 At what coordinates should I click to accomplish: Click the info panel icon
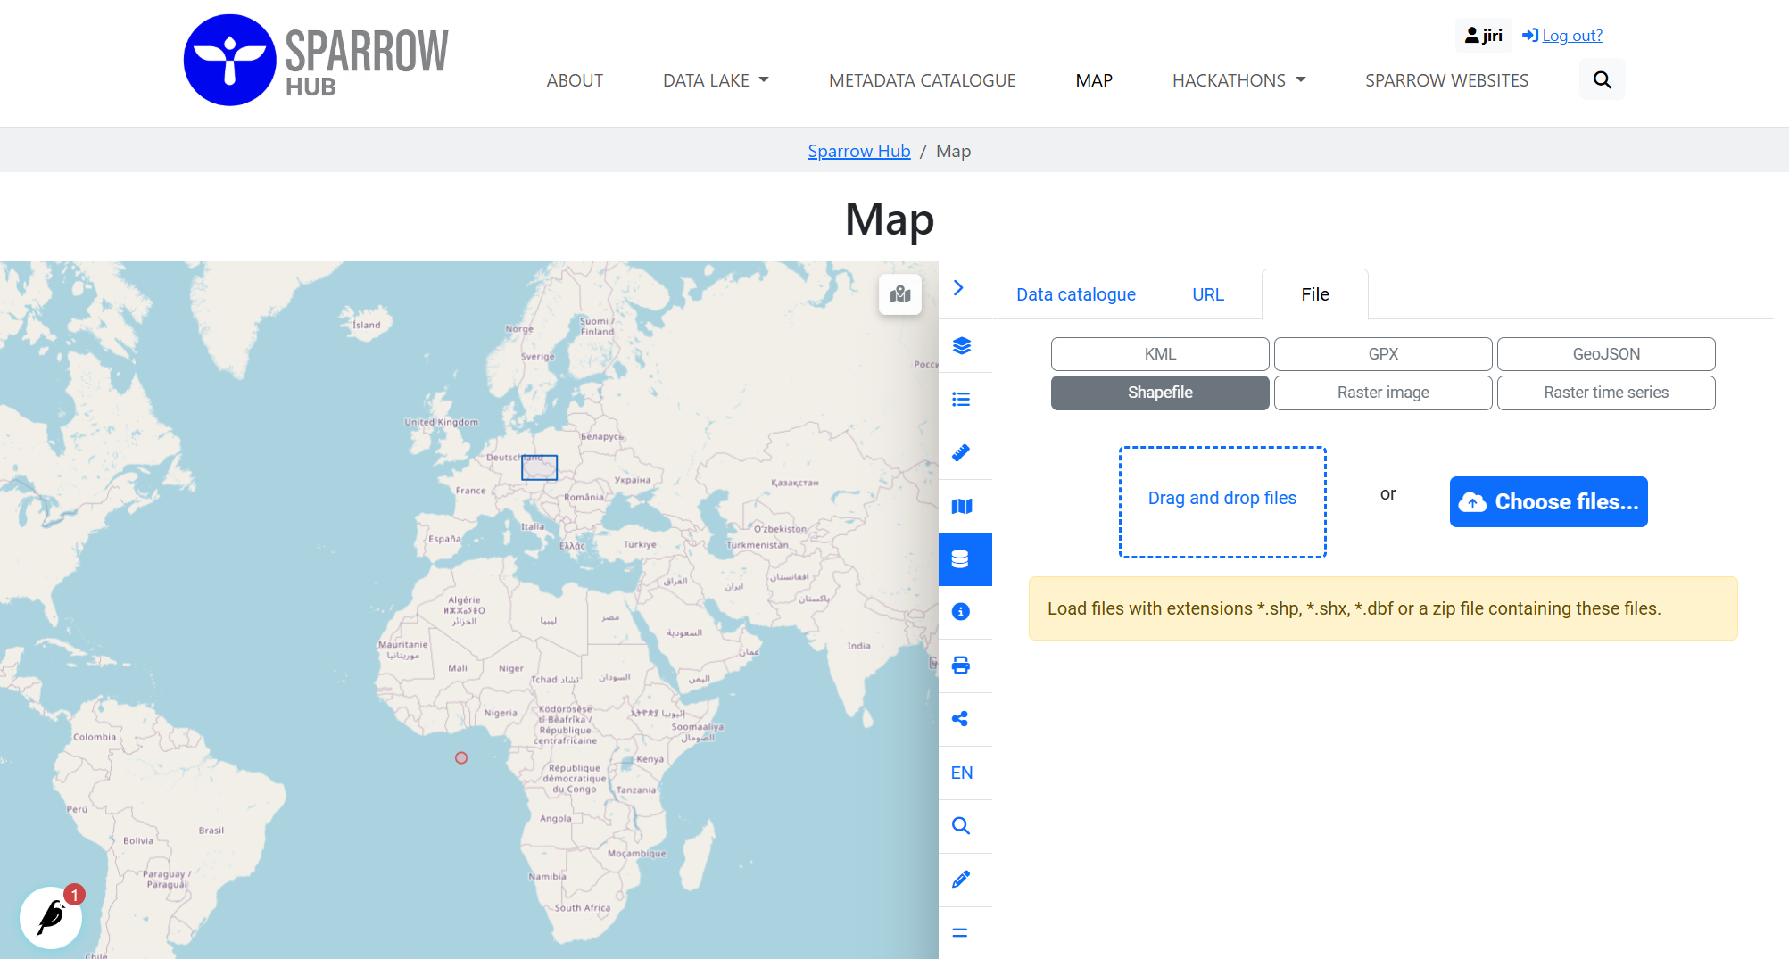point(964,612)
